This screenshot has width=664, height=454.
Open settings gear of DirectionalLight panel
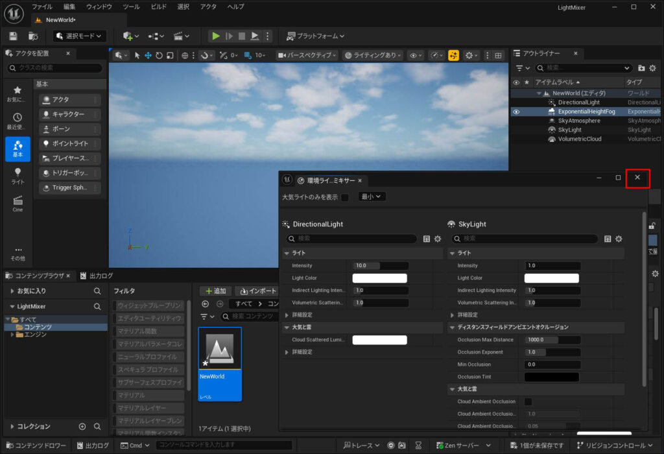click(x=438, y=239)
